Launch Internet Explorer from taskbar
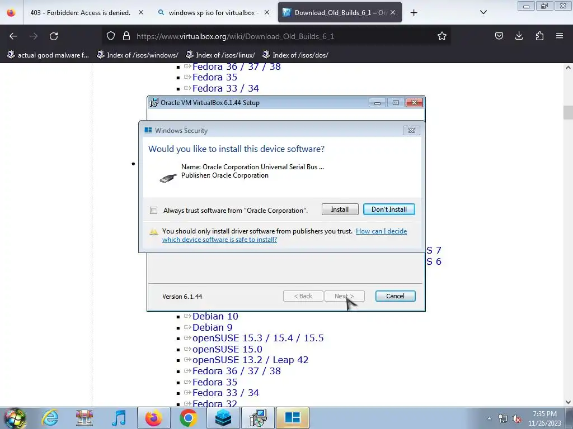The width and height of the screenshot is (573, 429). tap(50, 418)
